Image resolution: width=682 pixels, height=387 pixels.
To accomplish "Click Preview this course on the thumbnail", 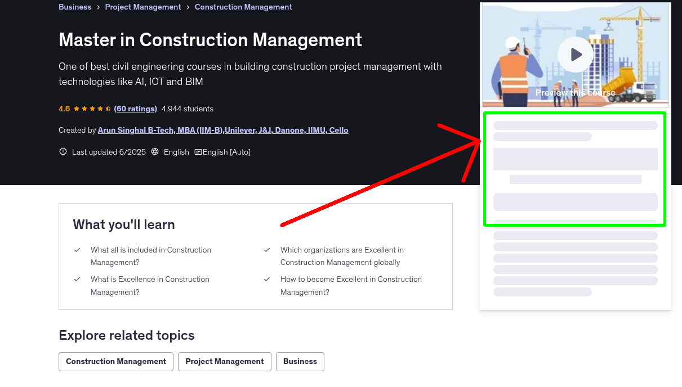I will (575, 93).
